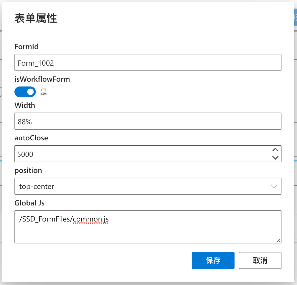Click the Global Js textarea resize handle
Screen dimensions: 297x285
[279, 241]
